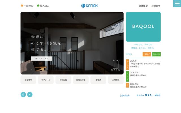Click the green おしらせ news tag
181x113 pixels.
(128, 76)
